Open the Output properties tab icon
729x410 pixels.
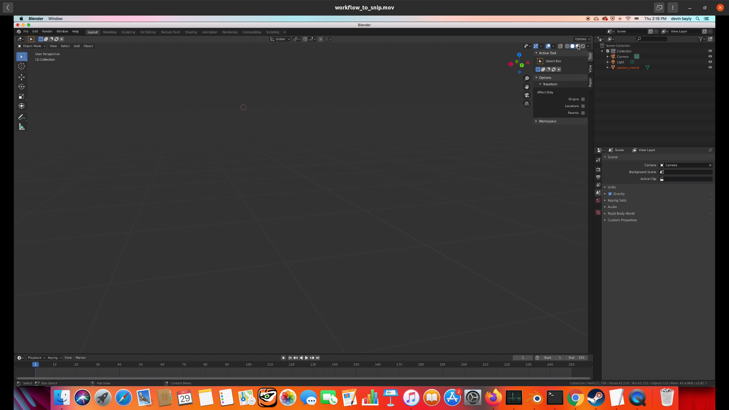(x=598, y=177)
